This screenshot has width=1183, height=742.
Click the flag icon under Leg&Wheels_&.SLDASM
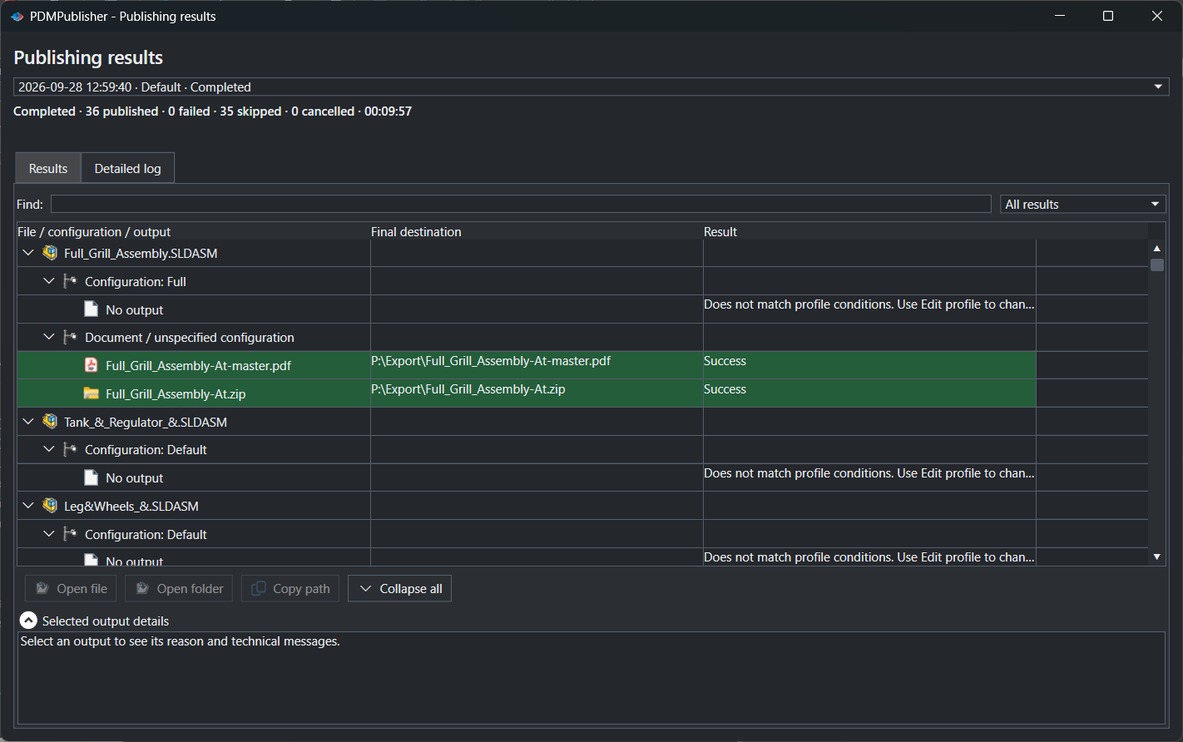coord(71,534)
